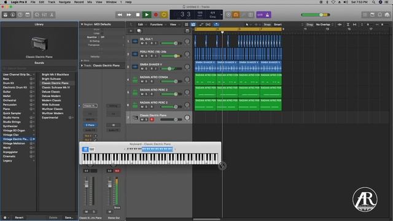Expand the Track Classic Electric Piano triangle
393x221 pixels.
(x=82, y=66)
